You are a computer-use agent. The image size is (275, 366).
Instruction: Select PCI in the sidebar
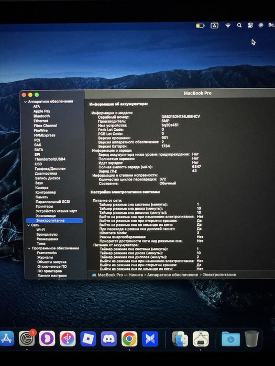point(37,140)
